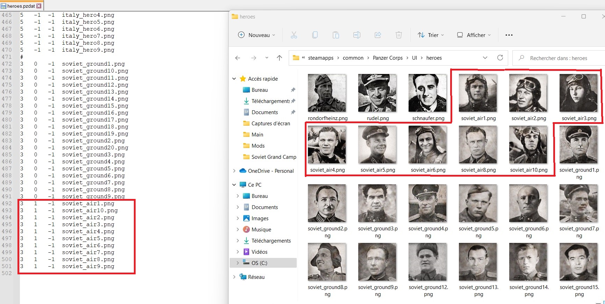This screenshot has width=605, height=304.
Task: Go up one folder level arrow
Action: [279, 58]
